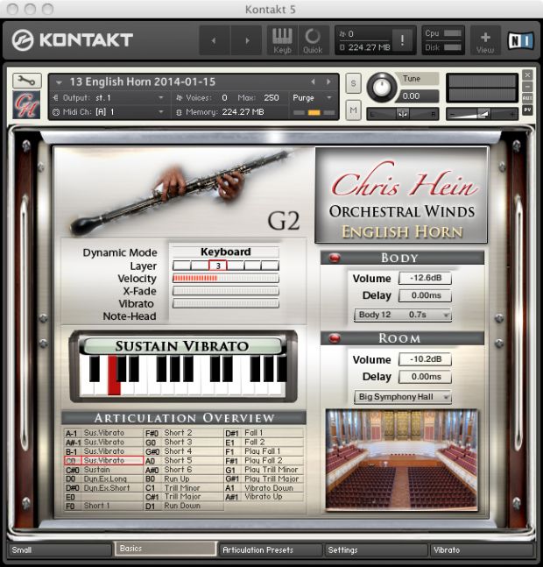Select B0 Run Up articulation
The height and width of the screenshot is (567, 543).
click(x=184, y=478)
